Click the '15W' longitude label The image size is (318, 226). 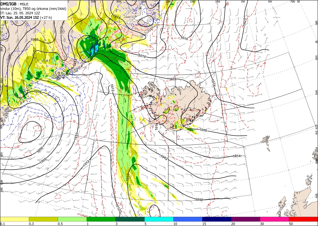pos(192,1)
